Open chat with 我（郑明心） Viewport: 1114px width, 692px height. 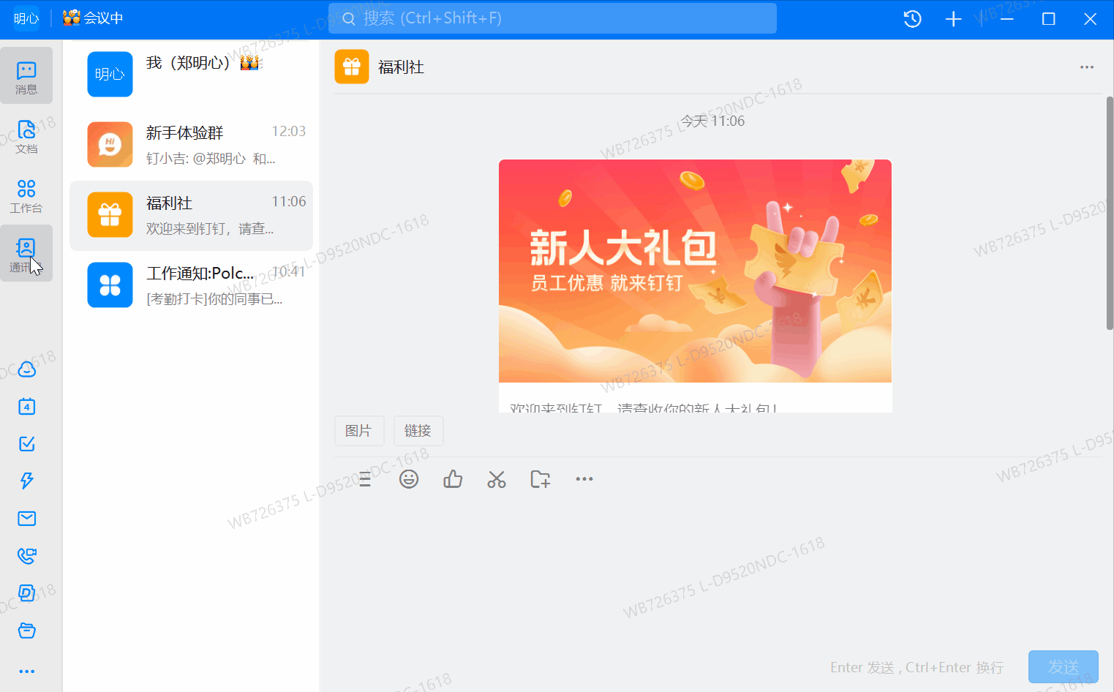[191, 74]
